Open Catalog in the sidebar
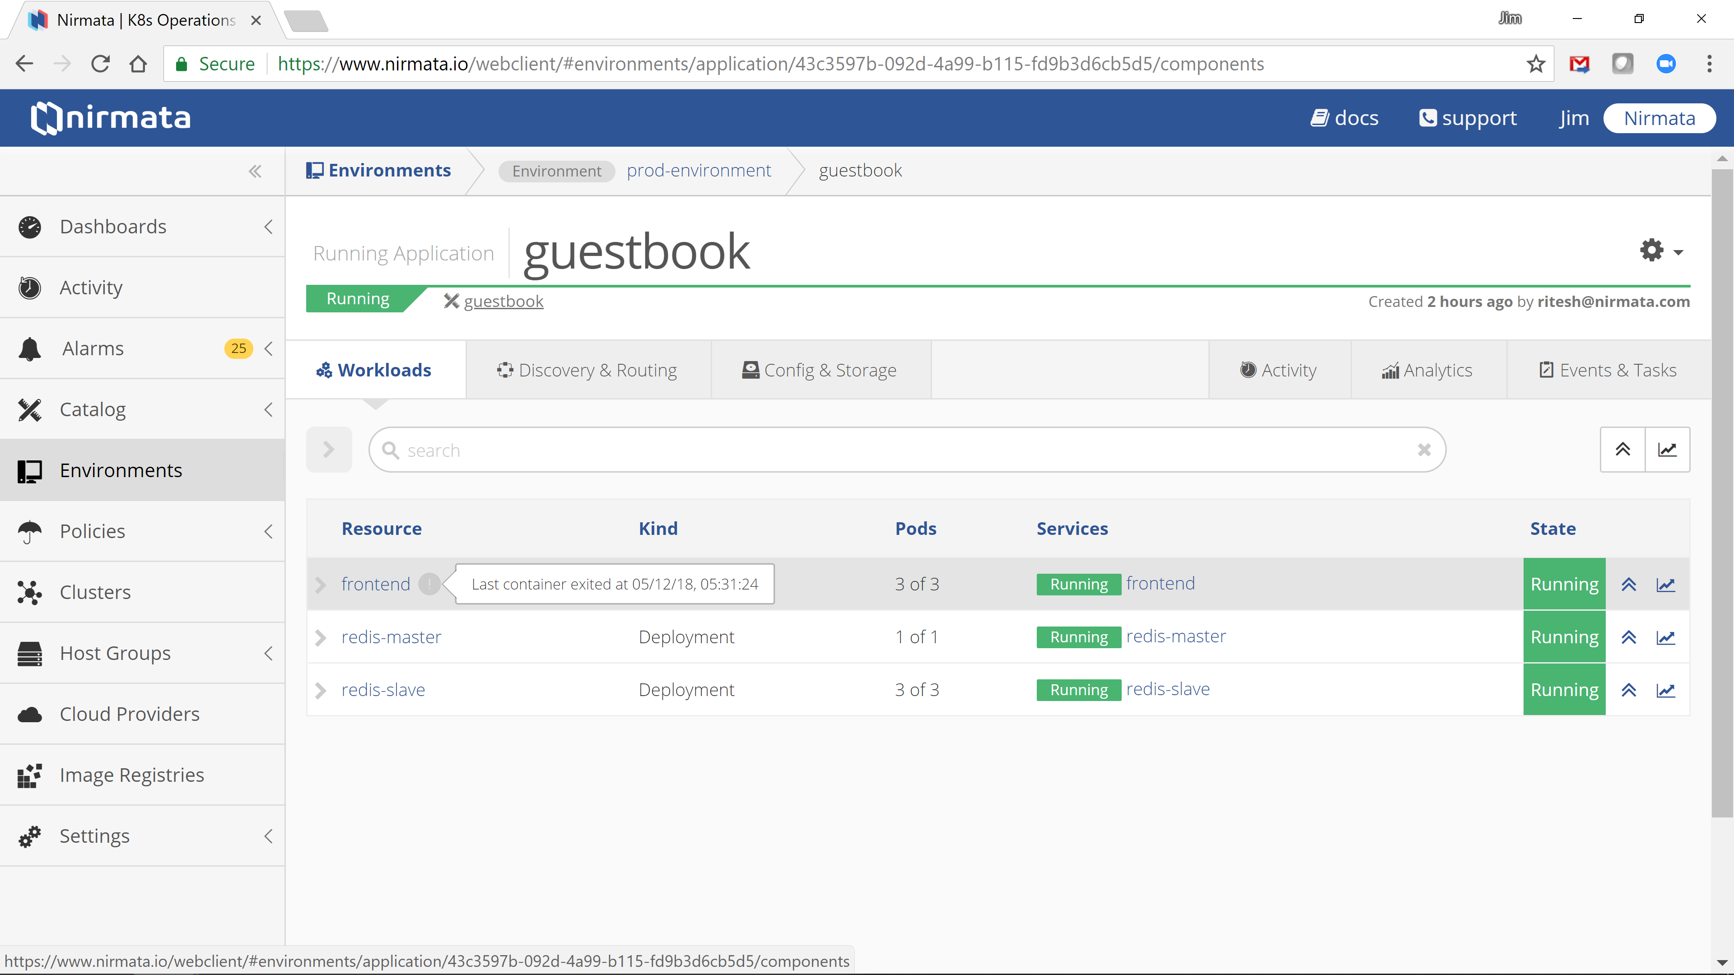 click(x=93, y=409)
